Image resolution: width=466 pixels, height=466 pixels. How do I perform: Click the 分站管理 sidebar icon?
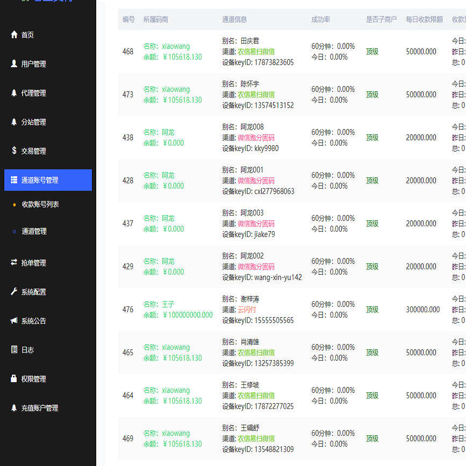[14, 121]
